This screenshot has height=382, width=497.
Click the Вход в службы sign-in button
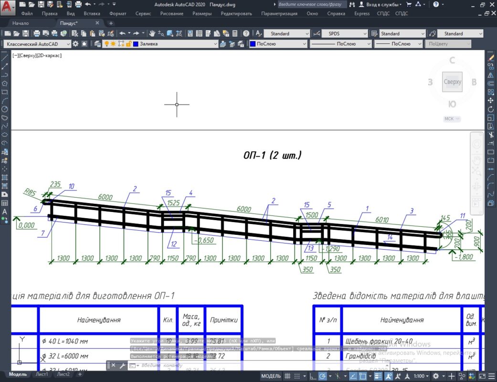(380, 4)
